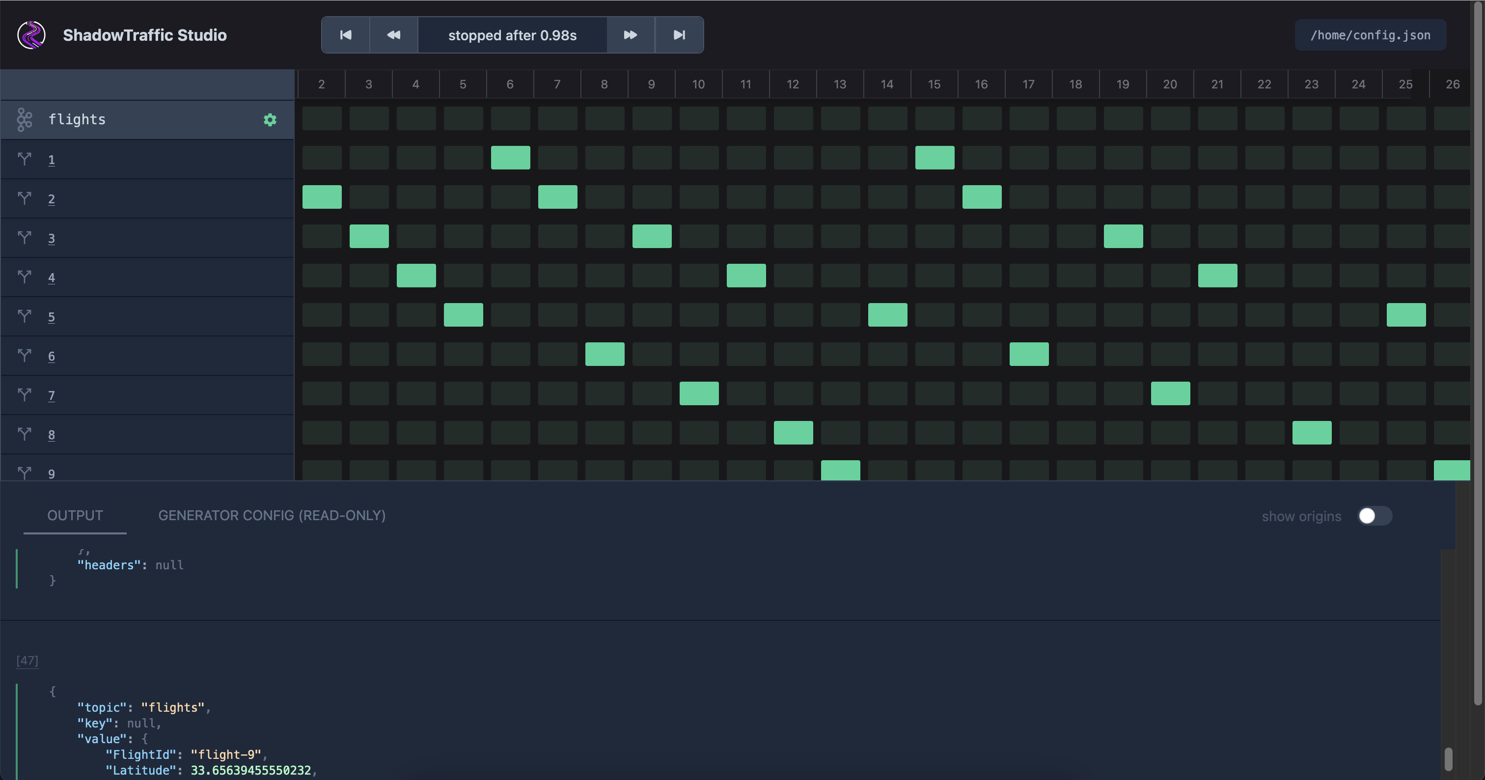Toggle the show origins switch

(x=1375, y=516)
